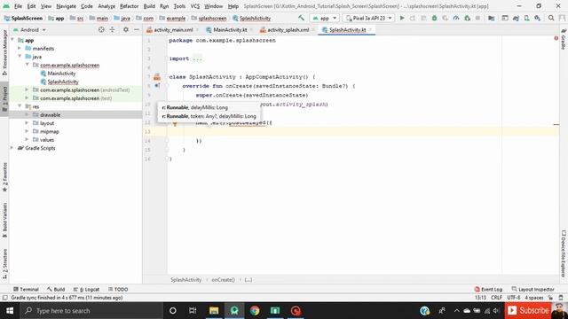The image size is (568, 319).
Task: Open Search Everywhere magnifier icon
Action: [551, 18]
